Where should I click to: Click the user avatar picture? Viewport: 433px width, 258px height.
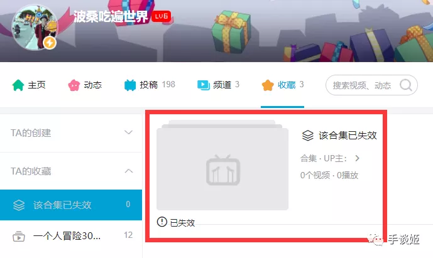(35, 28)
